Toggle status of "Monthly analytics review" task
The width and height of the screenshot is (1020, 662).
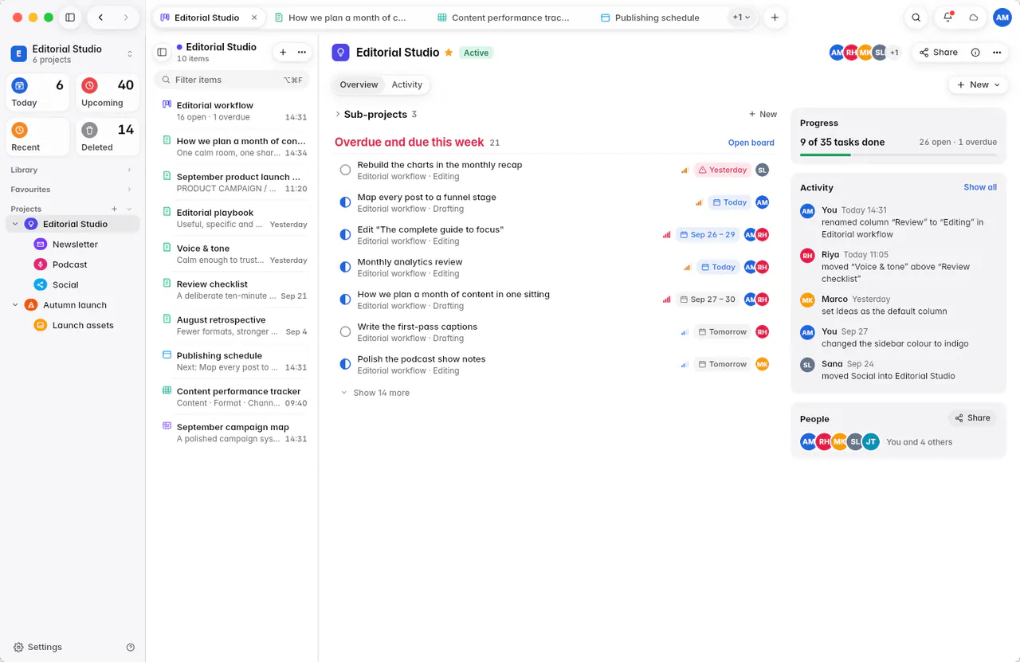point(345,267)
